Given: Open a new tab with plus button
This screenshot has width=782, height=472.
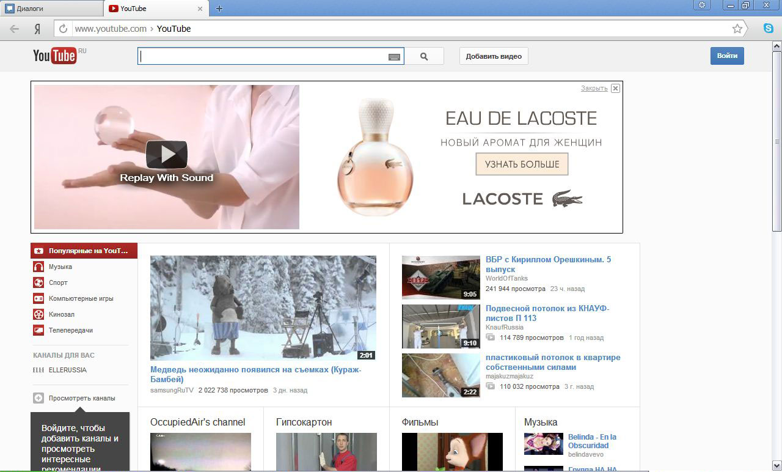Looking at the screenshot, I should click(x=219, y=9).
